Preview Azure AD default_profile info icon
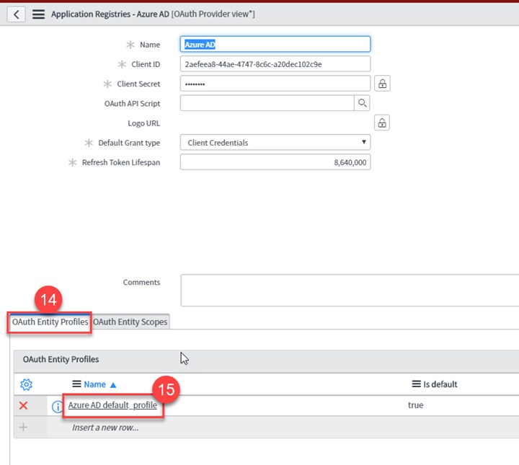Image resolution: width=519 pixels, height=465 pixels. click(x=57, y=407)
